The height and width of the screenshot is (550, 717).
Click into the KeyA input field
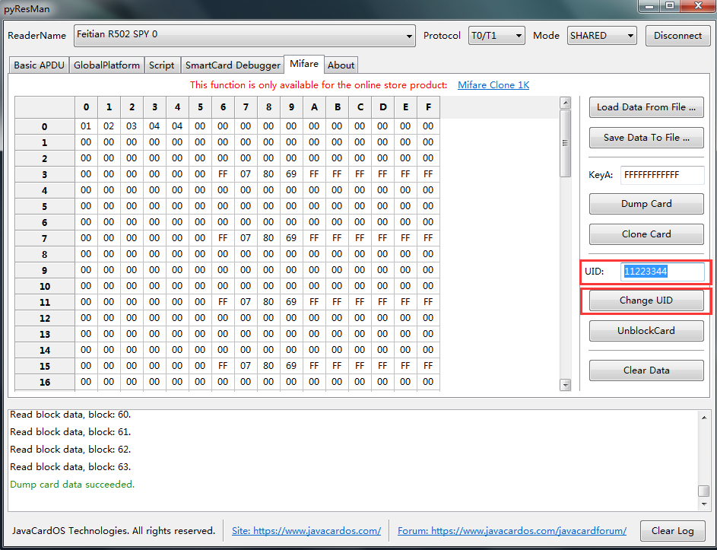point(661,175)
